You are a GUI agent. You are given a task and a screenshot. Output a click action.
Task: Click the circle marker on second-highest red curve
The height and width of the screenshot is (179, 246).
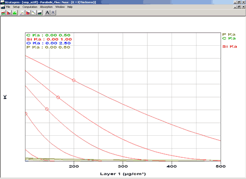point(58,97)
